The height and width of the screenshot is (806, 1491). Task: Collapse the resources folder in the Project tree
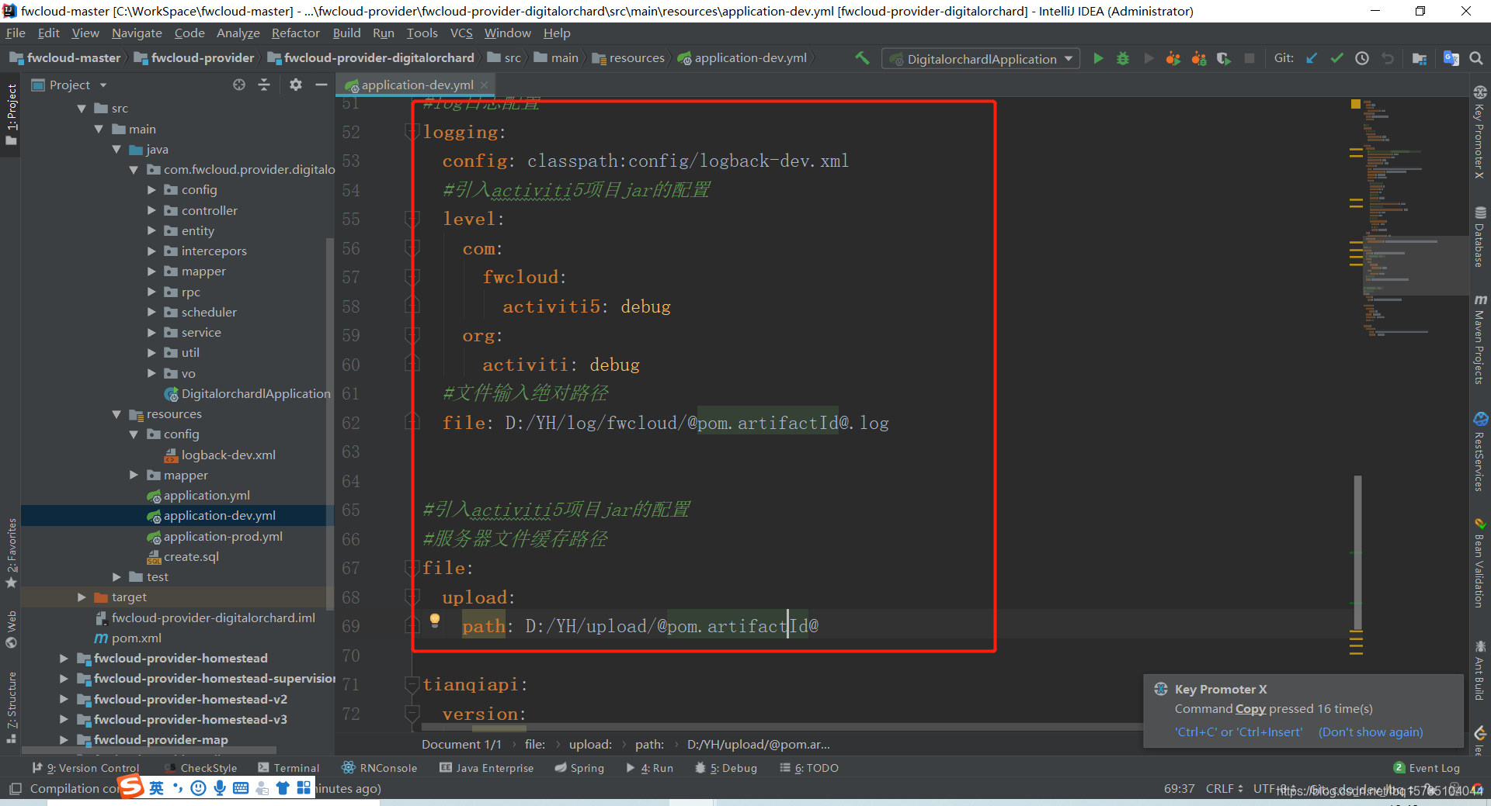click(116, 413)
